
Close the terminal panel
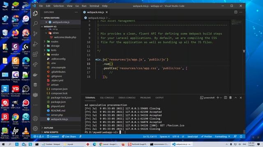[241, 98]
